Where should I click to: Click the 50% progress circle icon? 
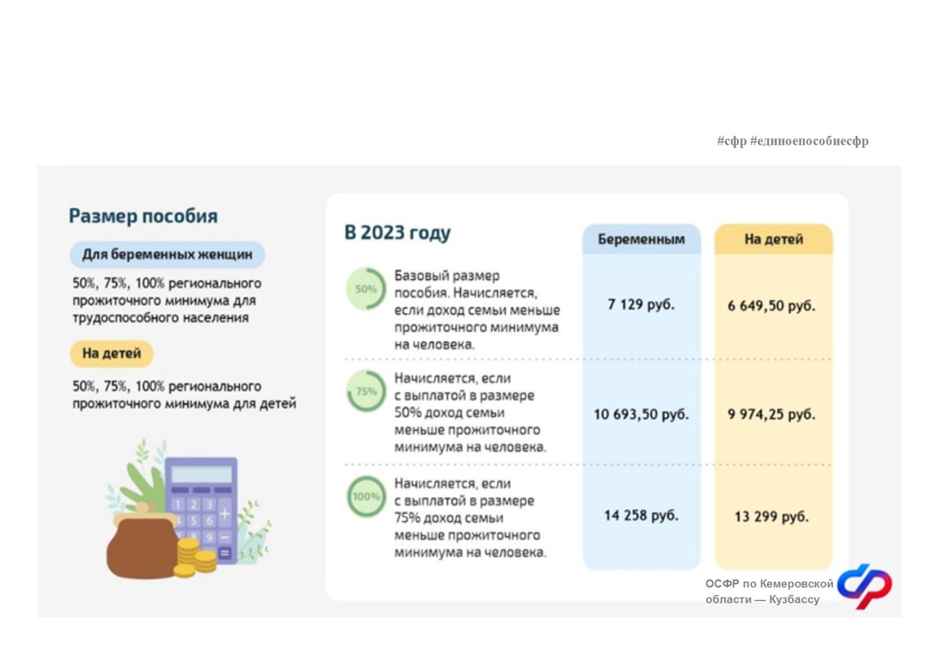coord(367,289)
